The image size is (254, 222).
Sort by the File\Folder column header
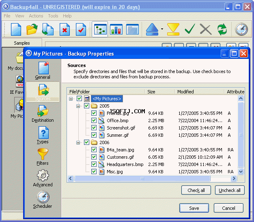click(x=106, y=92)
